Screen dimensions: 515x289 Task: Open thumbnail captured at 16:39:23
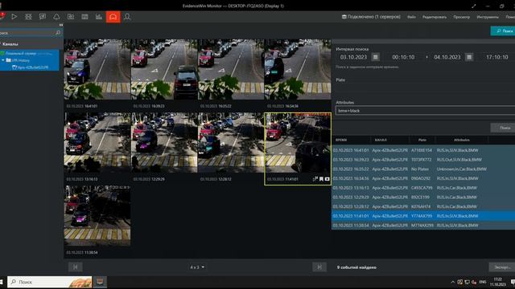tap(164, 69)
